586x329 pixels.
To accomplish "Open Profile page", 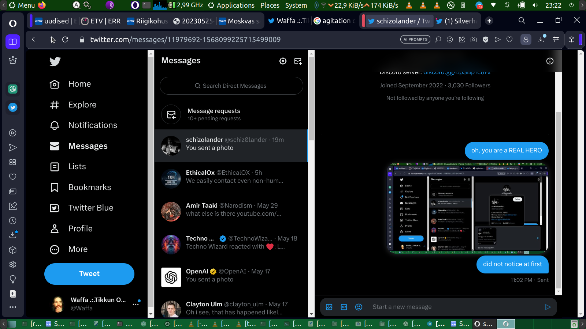I will pyautogui.click(x=71, y=229).
